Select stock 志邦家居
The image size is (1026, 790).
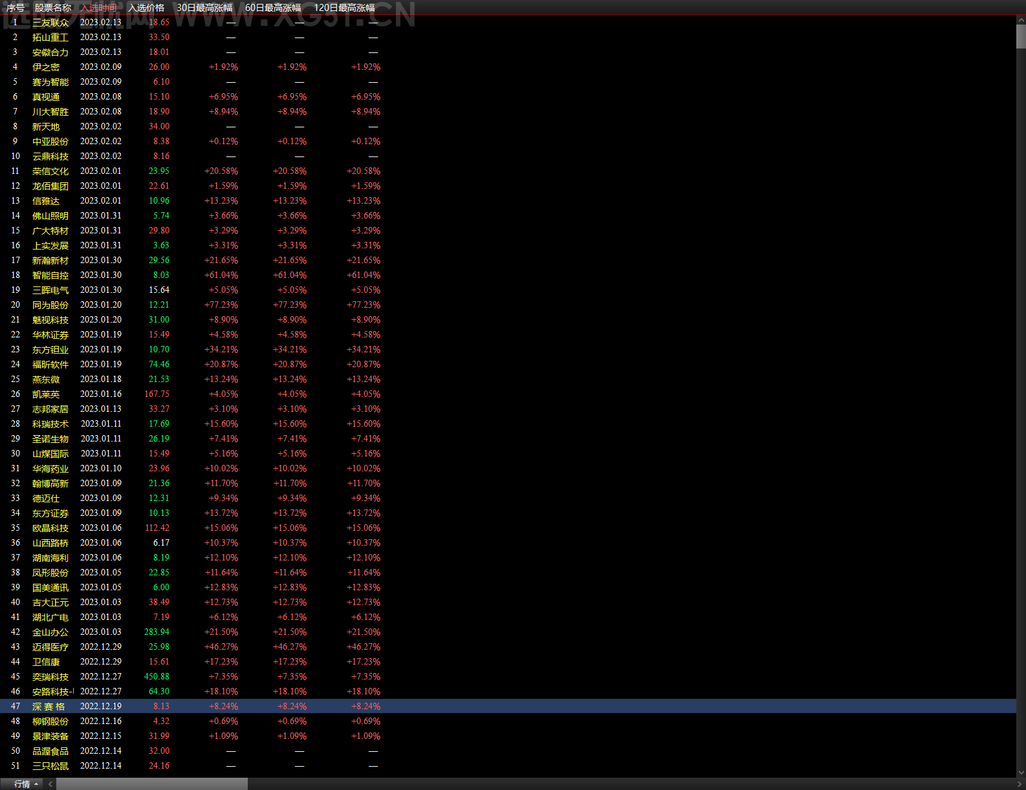(x=50, y=409)
